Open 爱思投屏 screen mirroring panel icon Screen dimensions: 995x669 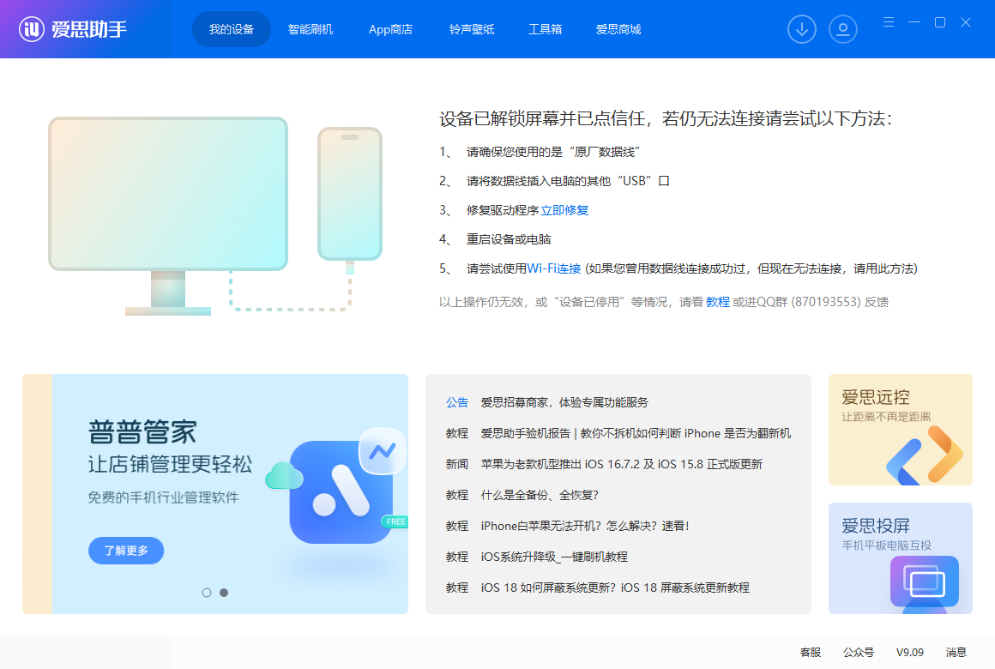coord(923,582)
